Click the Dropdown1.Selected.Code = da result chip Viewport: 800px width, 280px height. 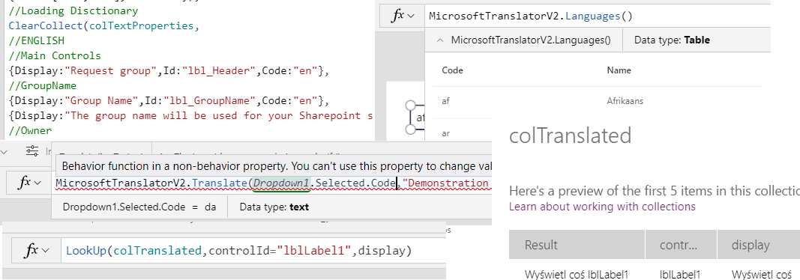click(x=139, y=207)
